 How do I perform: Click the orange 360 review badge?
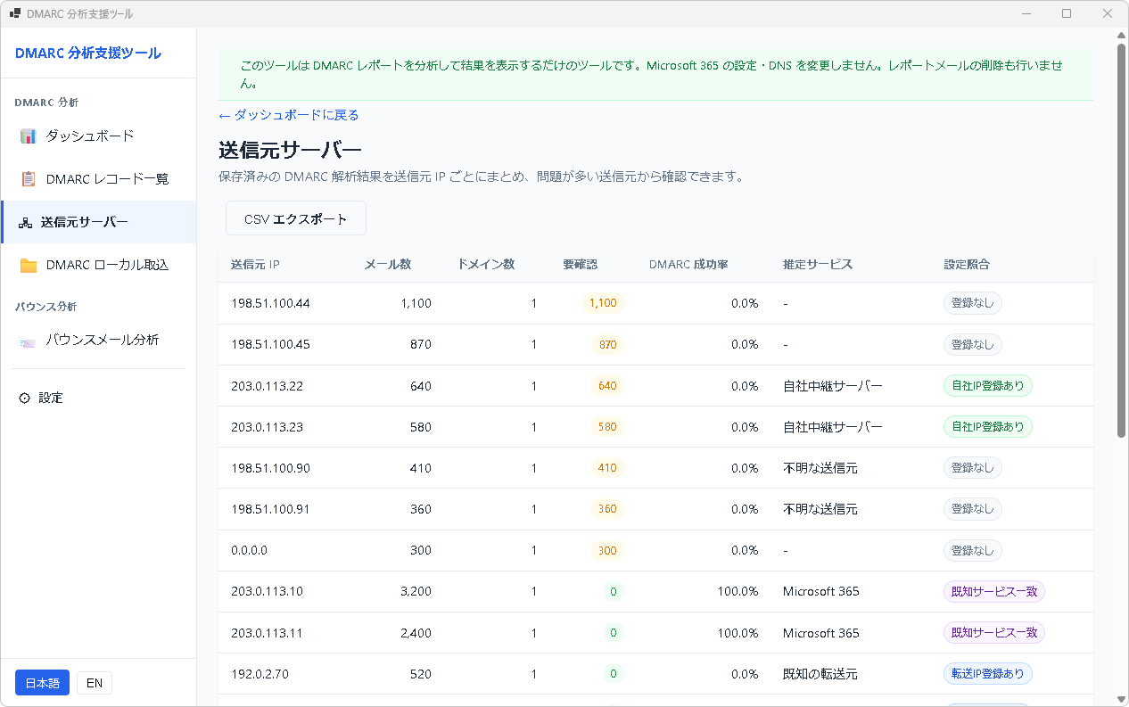point(607,509)
